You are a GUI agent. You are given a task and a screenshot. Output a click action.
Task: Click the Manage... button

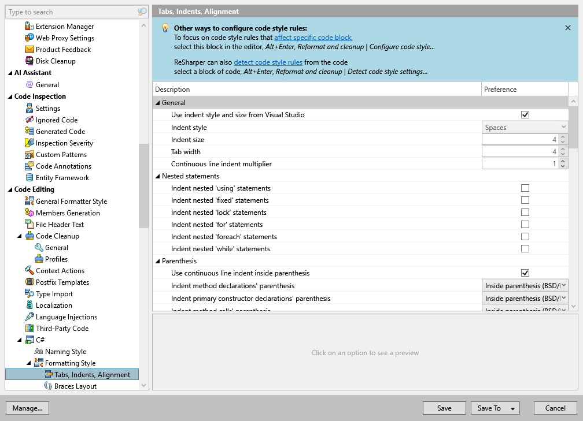[x=27, y=408]
